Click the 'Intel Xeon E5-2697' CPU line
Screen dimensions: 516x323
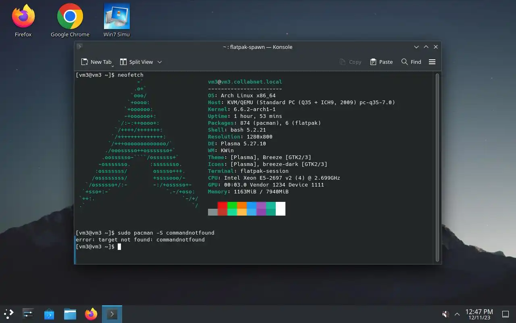pyautogui.click(x=274, y=178)
